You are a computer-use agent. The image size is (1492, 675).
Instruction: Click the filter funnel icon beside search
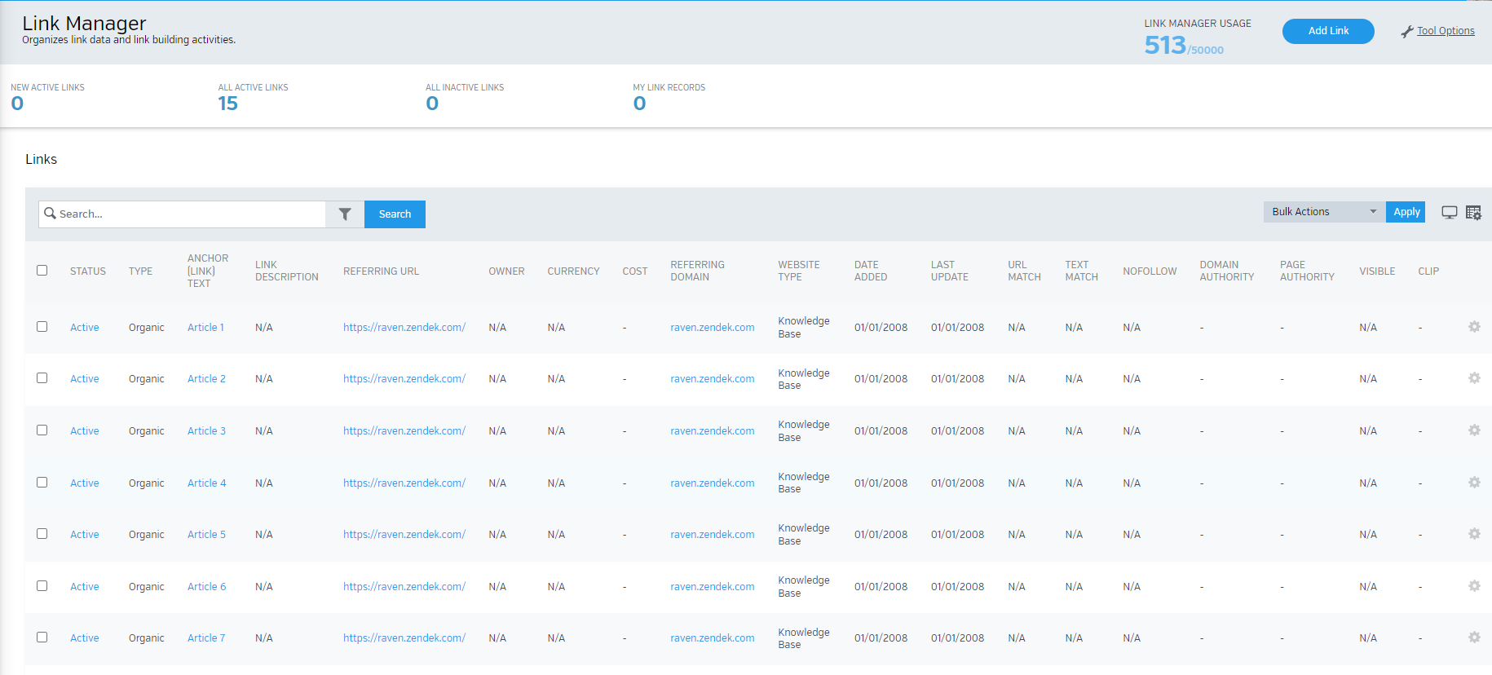(345, 214)
